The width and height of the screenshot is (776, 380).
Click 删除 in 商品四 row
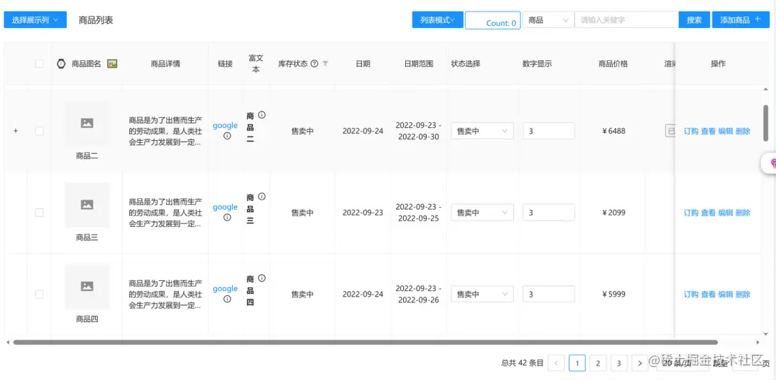pyautogui.click(x=743, y=295)
